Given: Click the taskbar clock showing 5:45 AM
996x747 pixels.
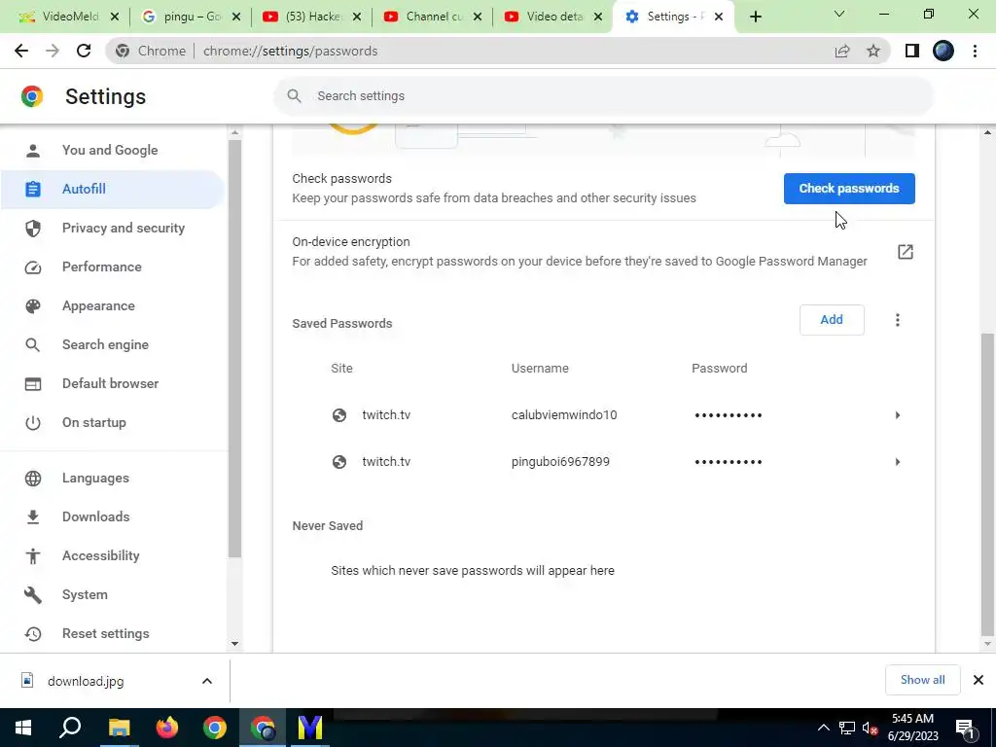Looking at the screenshot, I should [912, 728].
